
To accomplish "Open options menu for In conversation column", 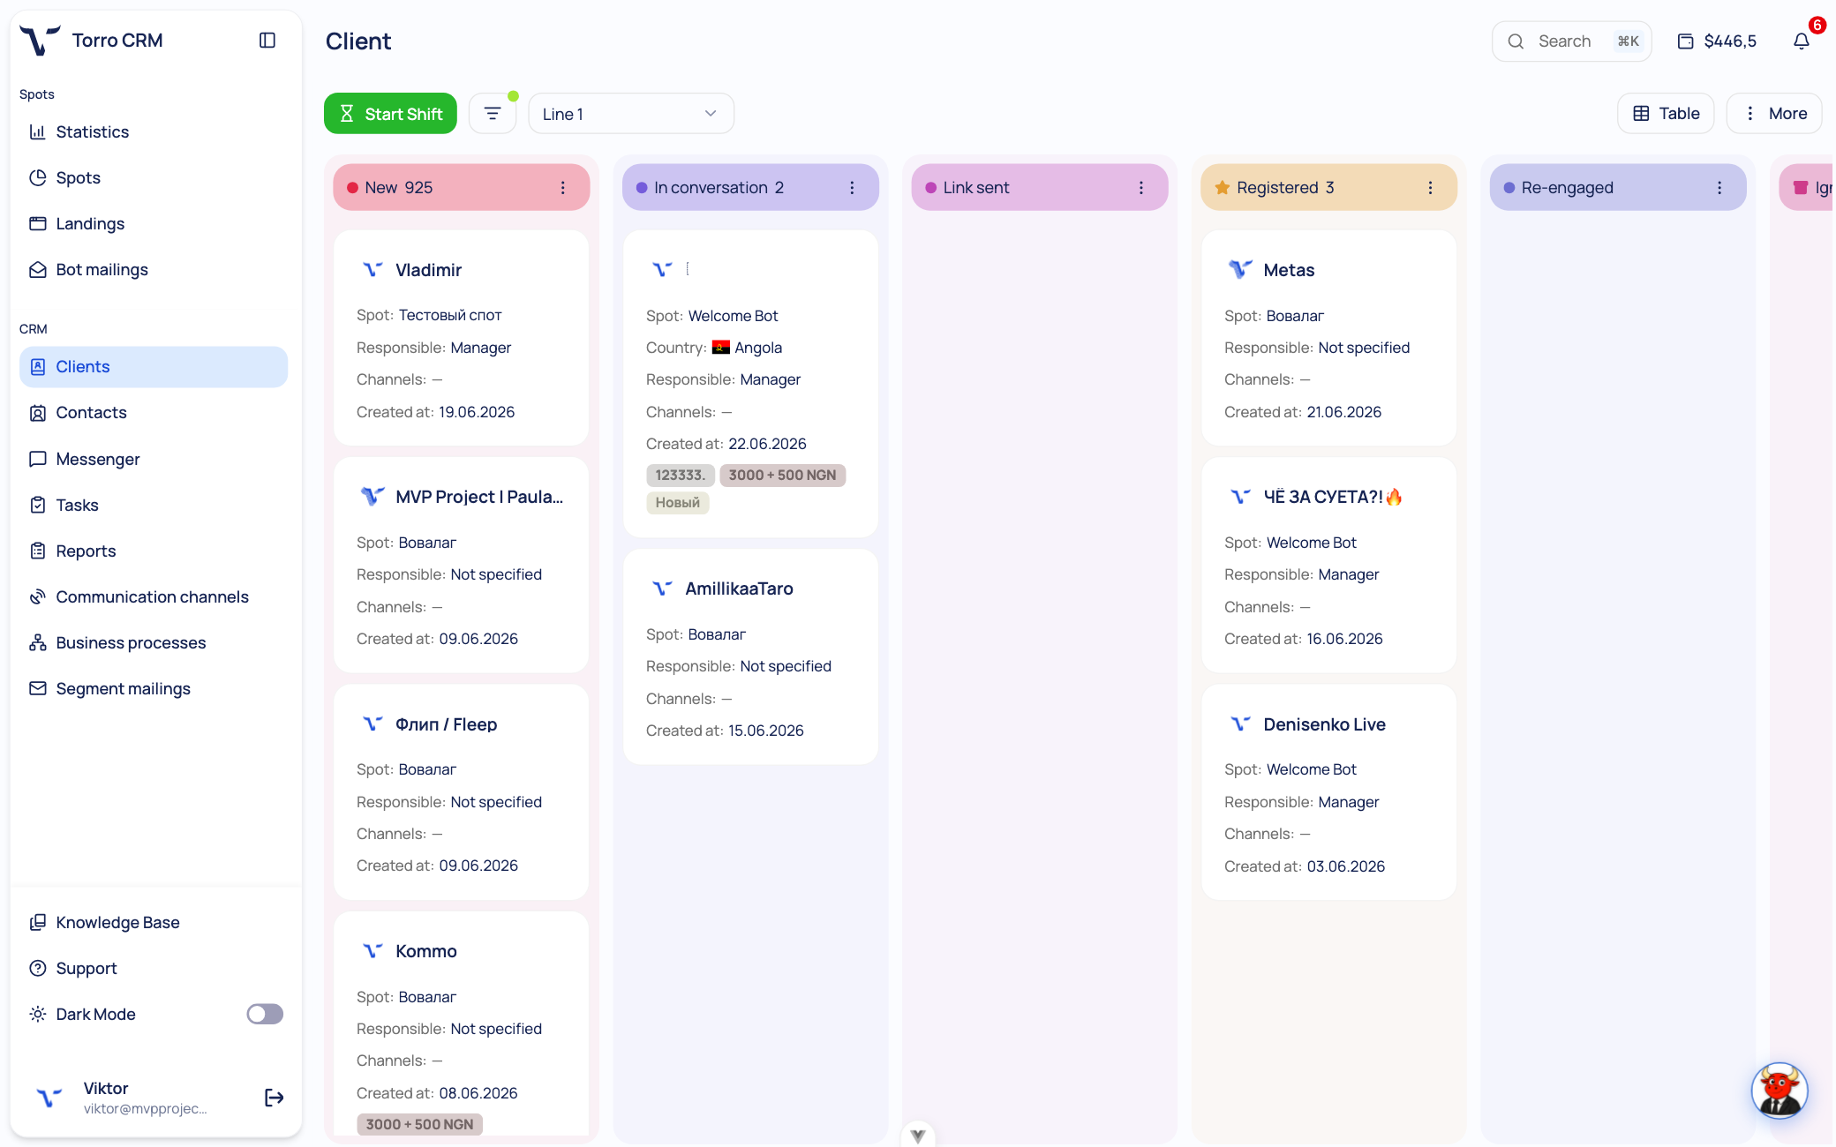I will pos(852,188).
